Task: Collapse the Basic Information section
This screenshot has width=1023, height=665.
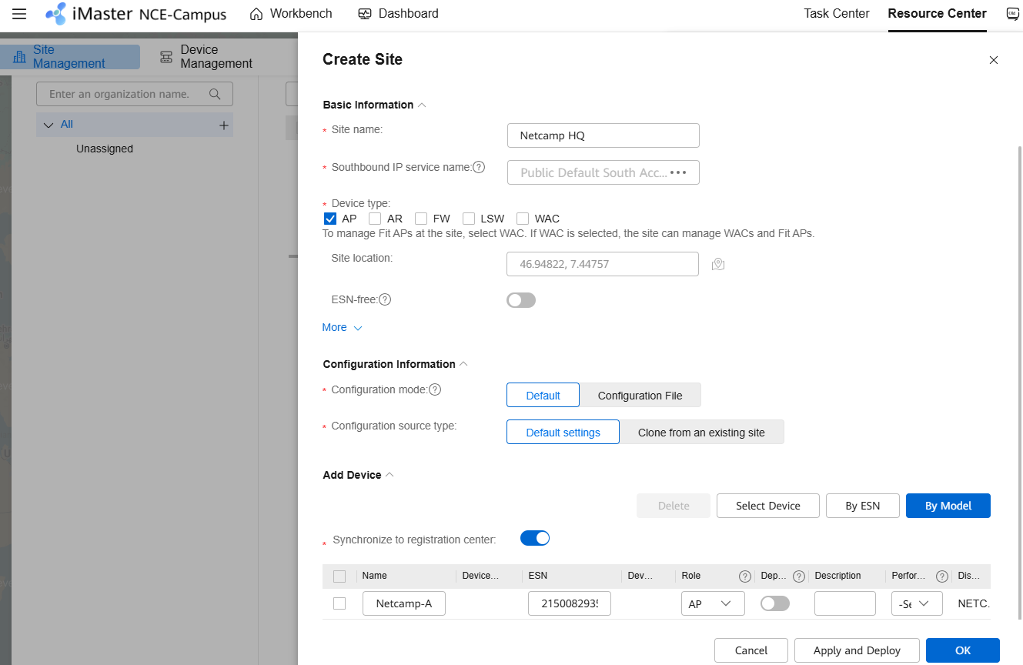Action: pyautogui.click(x=423, y=104)
